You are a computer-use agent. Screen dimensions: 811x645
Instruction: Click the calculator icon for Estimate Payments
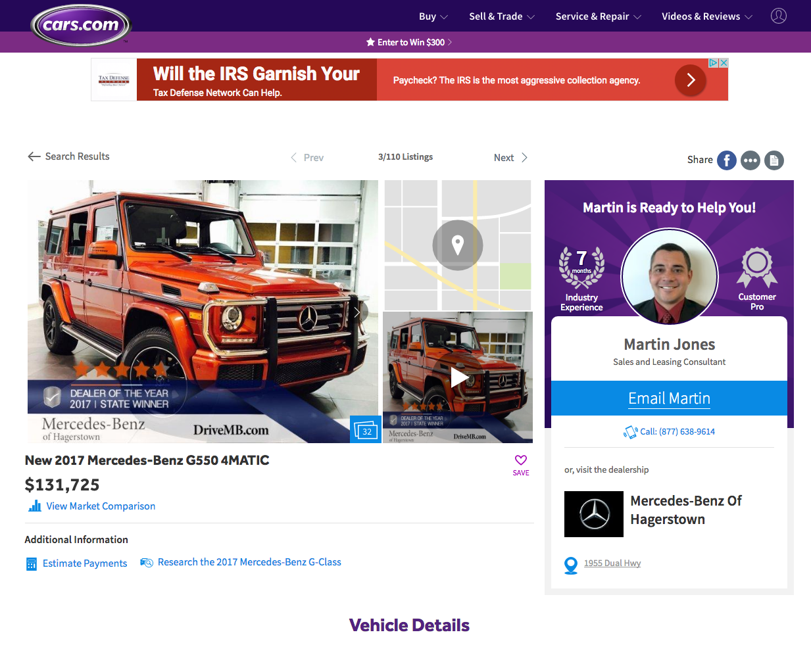point(32,564)
